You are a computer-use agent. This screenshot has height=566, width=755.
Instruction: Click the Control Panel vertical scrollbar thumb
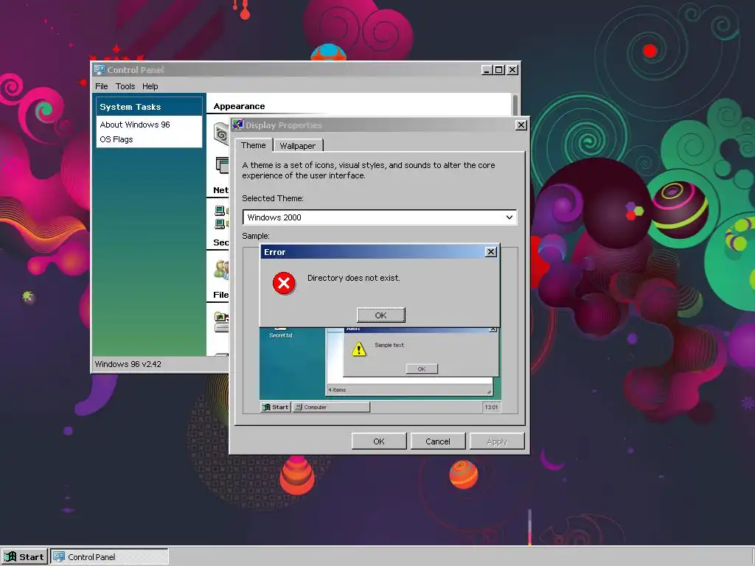(515, 105)
